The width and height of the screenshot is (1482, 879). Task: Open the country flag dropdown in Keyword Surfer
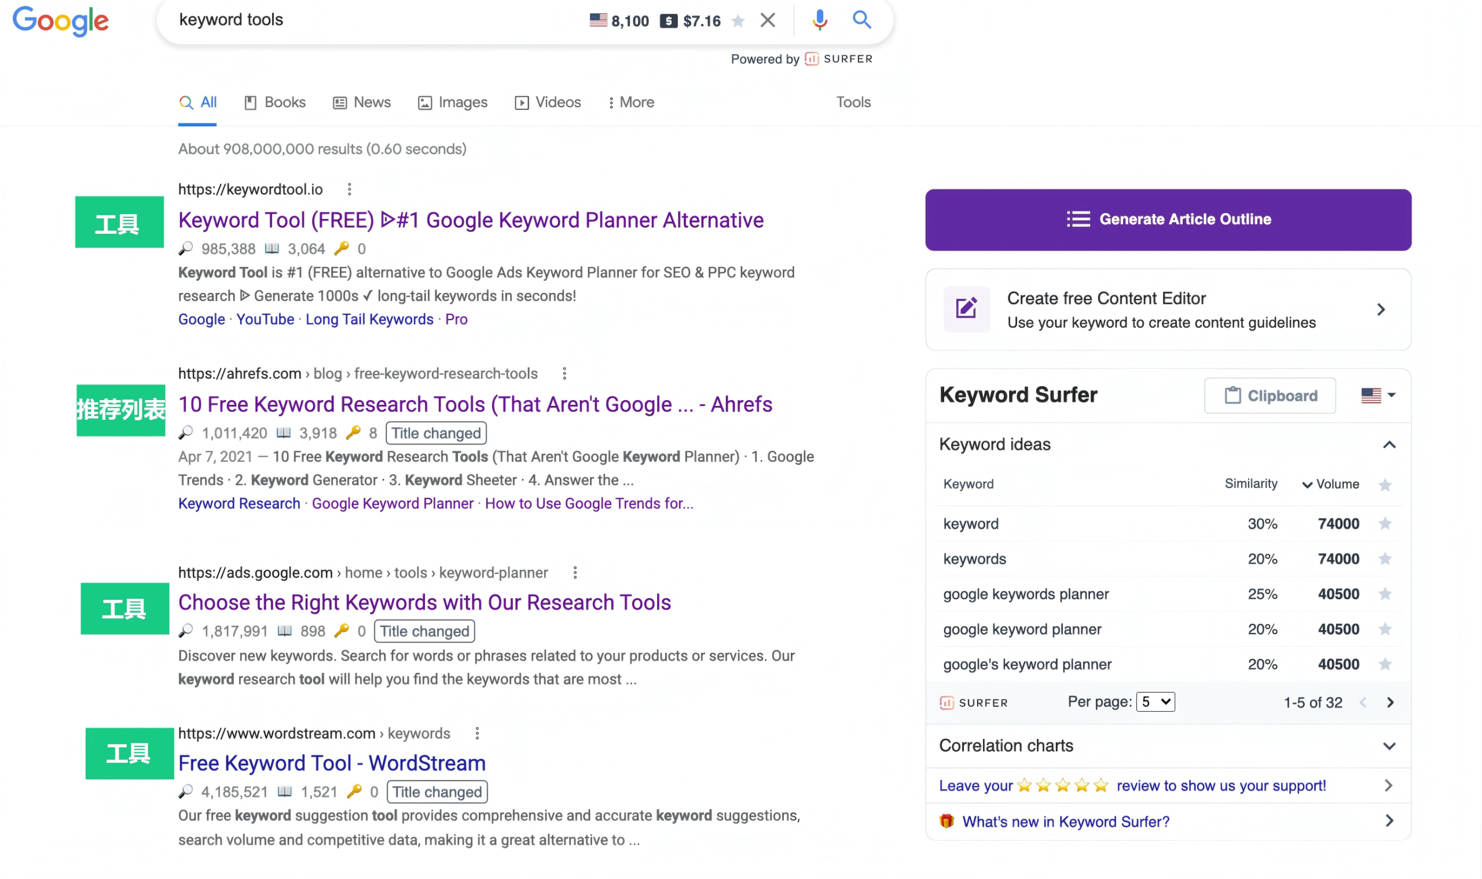(1378, 395)
